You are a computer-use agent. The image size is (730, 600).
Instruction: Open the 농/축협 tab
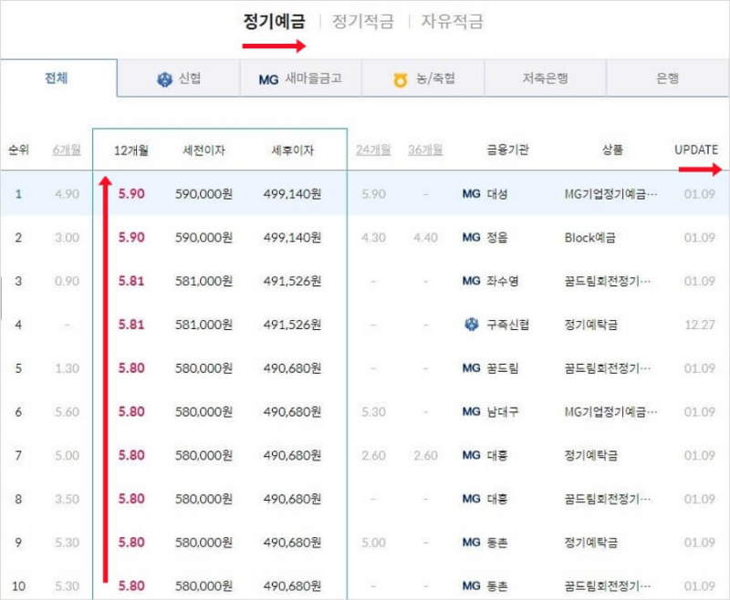pos(423,78)
